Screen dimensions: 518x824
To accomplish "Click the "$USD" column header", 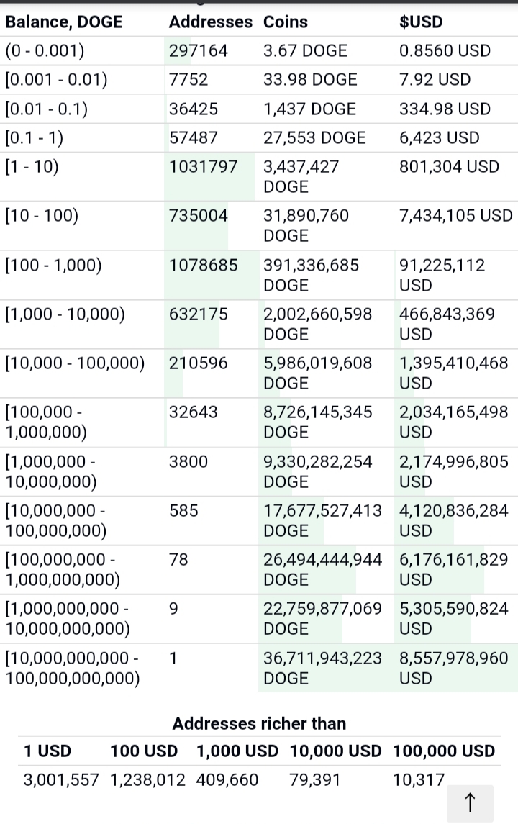I will coord(421,22).
